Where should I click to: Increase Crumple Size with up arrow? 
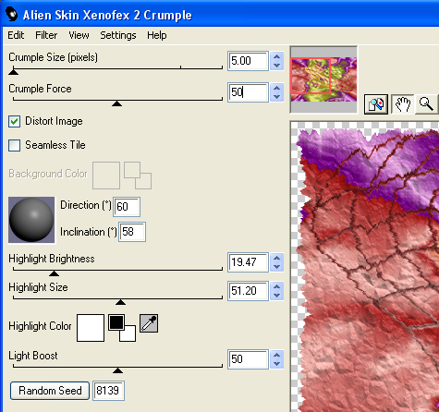[276, 56]
